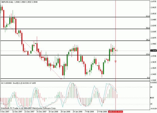Click the 3 Dec 2007 date label
This screenshot has height=113, width=157.
point(5,112)
